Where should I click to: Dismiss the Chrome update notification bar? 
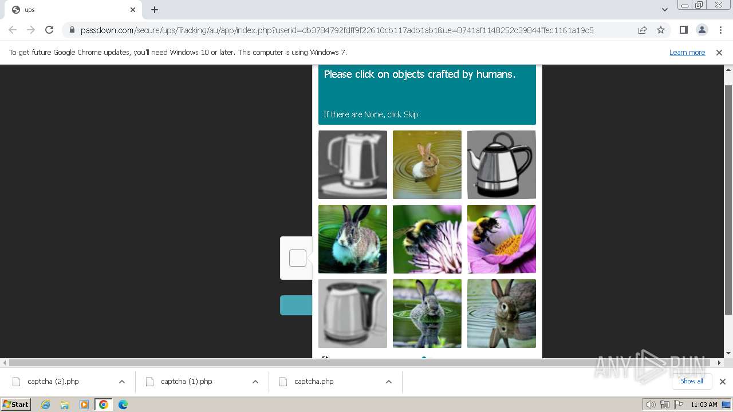pyautogui.click(x=719, y=52)
